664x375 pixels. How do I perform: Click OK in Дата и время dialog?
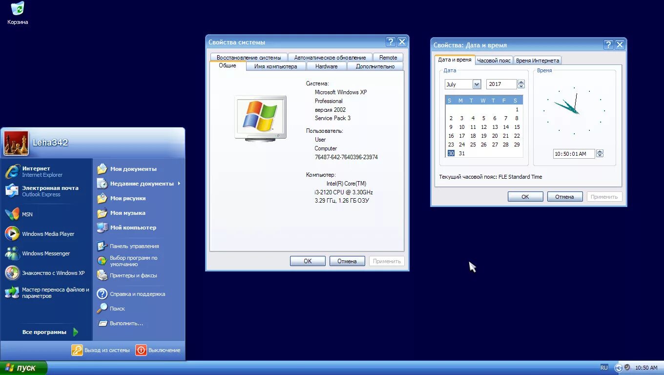tap(525, 197)
